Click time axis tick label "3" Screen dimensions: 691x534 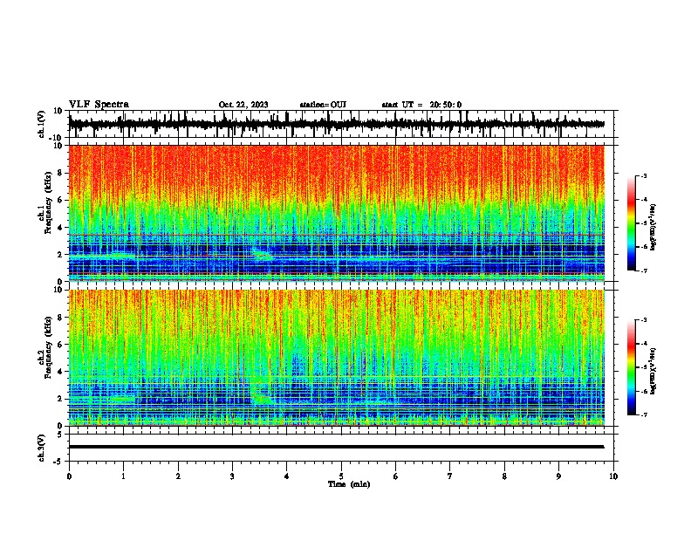point(232,476)
